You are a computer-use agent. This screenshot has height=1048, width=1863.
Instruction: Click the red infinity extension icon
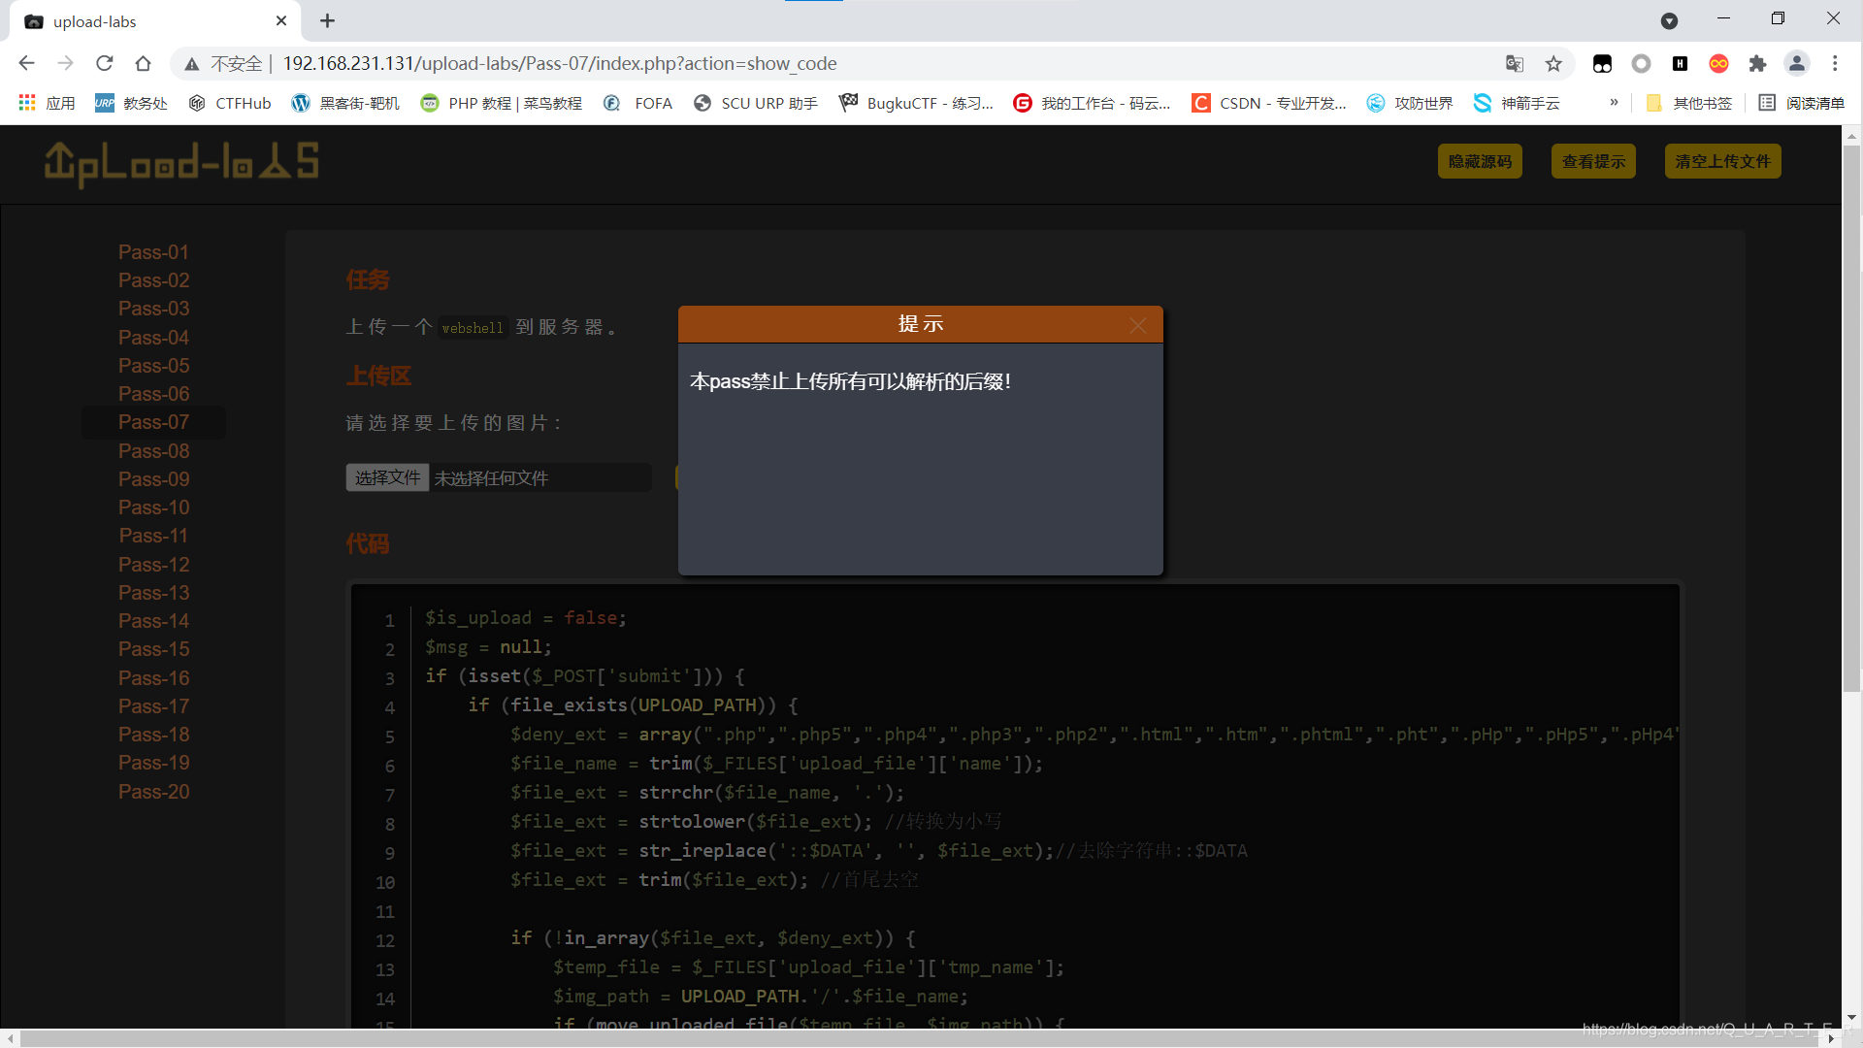coord(1718,63)
